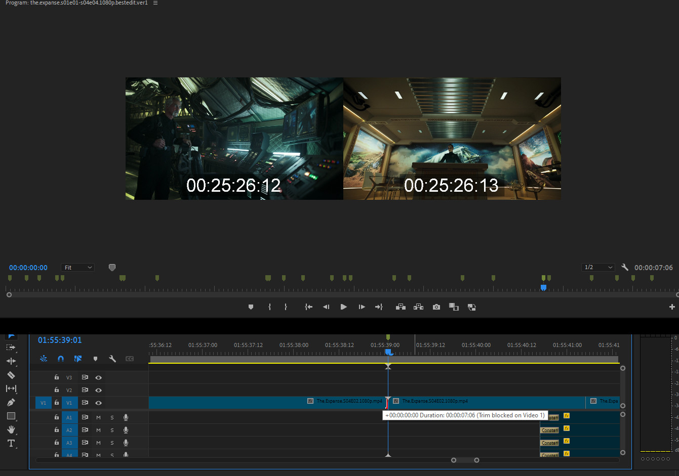Open the program monitor Button Editor plus

(672, 307)
